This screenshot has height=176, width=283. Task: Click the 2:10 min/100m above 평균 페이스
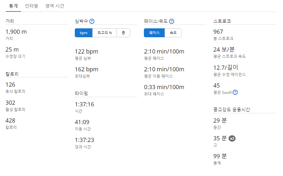point(164,52)
